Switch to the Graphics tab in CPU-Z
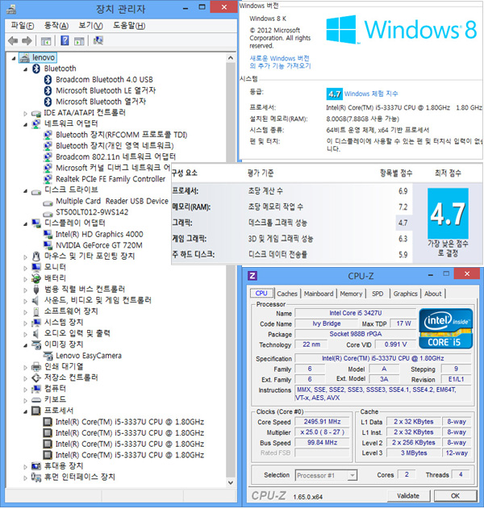The image size is (484, 509). coord(405,294)
